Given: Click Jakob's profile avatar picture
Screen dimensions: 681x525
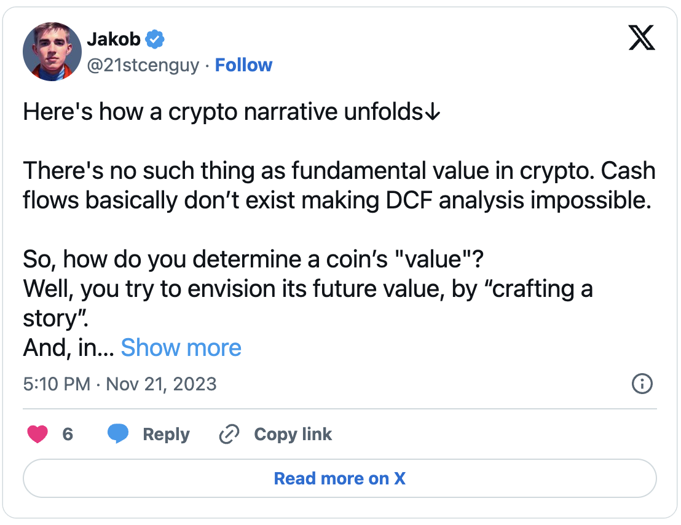Looking at the screenshot, I should point(52,52).
